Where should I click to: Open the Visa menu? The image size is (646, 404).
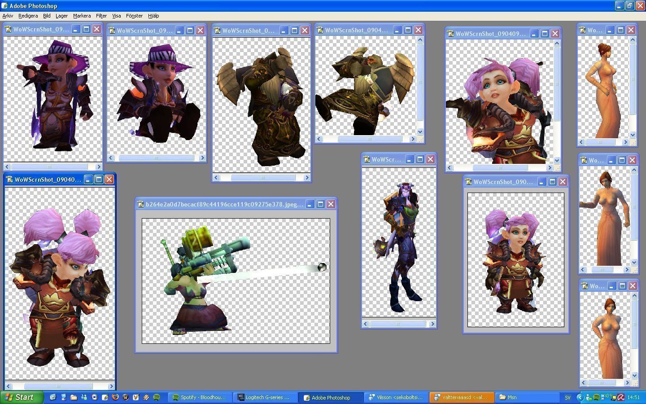pos(117,16)
